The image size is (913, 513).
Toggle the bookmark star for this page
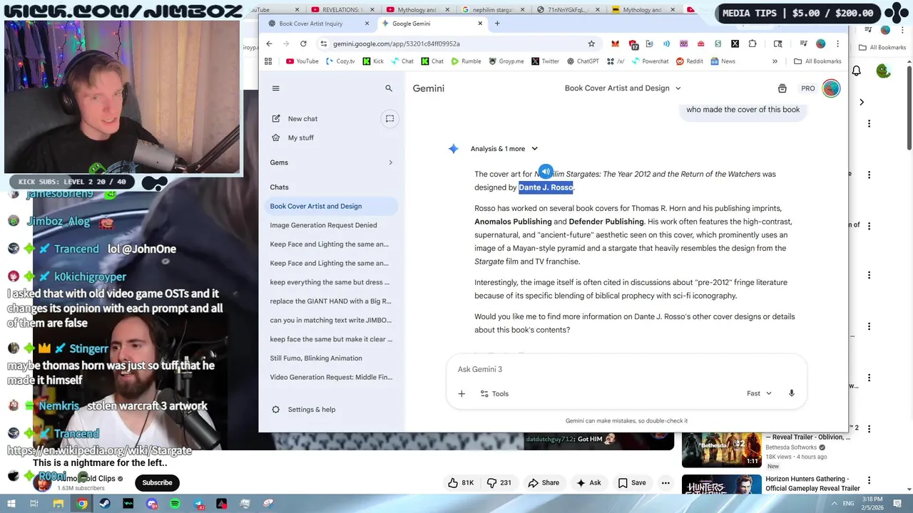click(x=591, y=43)
